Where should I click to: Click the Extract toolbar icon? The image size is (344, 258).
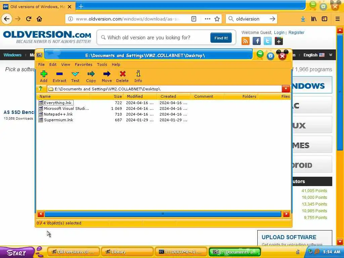tap(59, 77)
